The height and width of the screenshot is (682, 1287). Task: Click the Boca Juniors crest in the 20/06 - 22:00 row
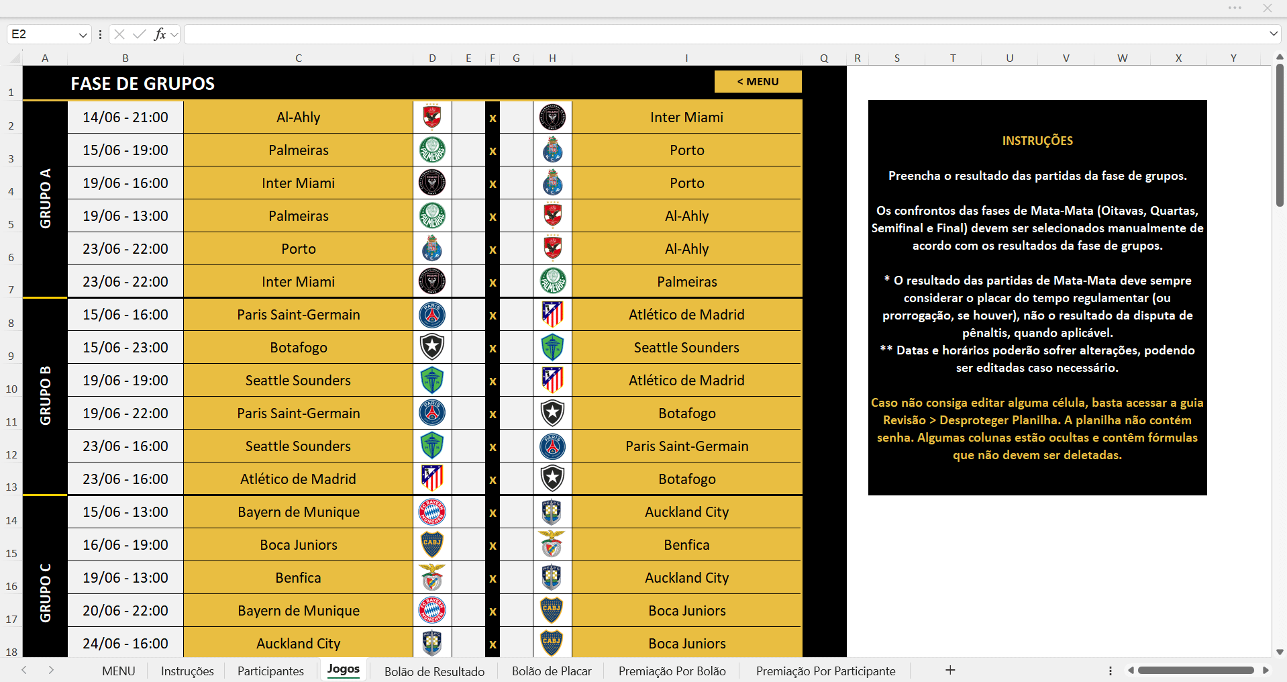coord(552,610)
